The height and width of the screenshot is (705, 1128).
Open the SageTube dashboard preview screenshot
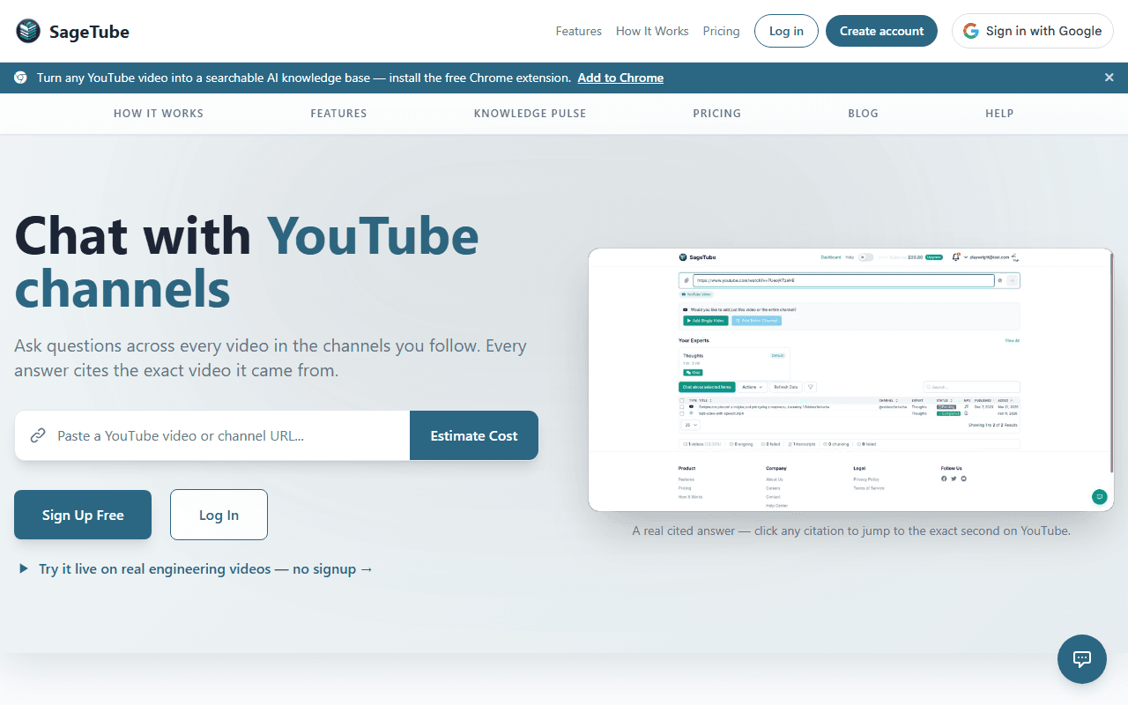pyautogui.click(x=850, y=380)
